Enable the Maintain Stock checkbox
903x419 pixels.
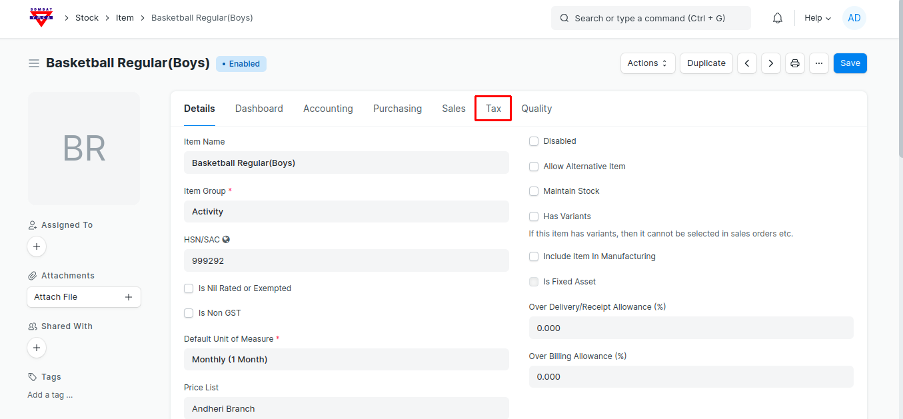click(x=534, y=191)
